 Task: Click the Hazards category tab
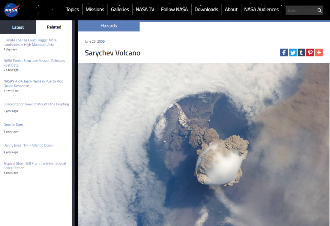(109, 26)
